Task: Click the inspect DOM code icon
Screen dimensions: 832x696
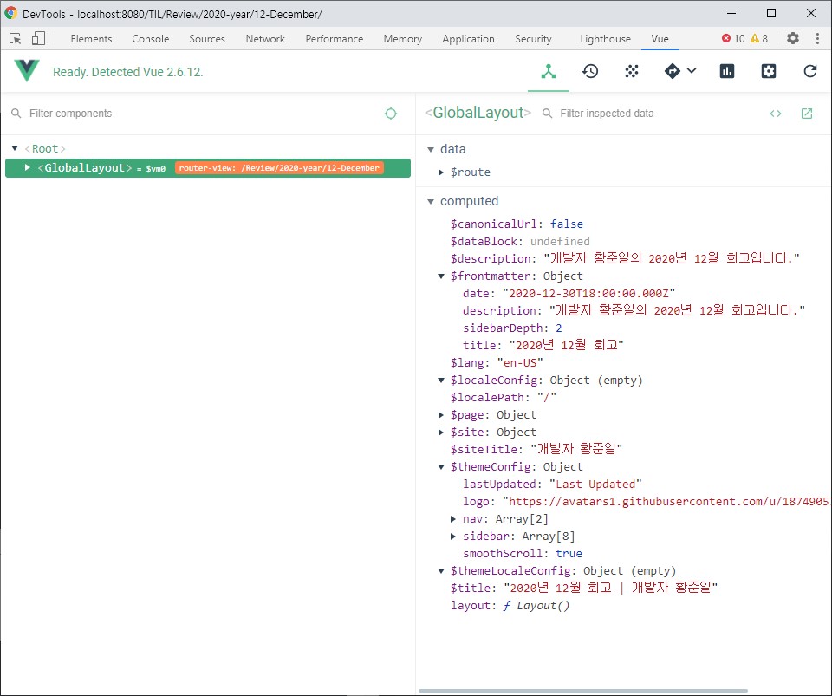Action: (775, 114)
